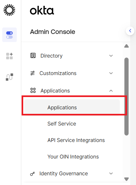The height and width of the screenshot is (185, 136).
Task: Go to API Service Integrations
Action: click(x=76, y=140)
